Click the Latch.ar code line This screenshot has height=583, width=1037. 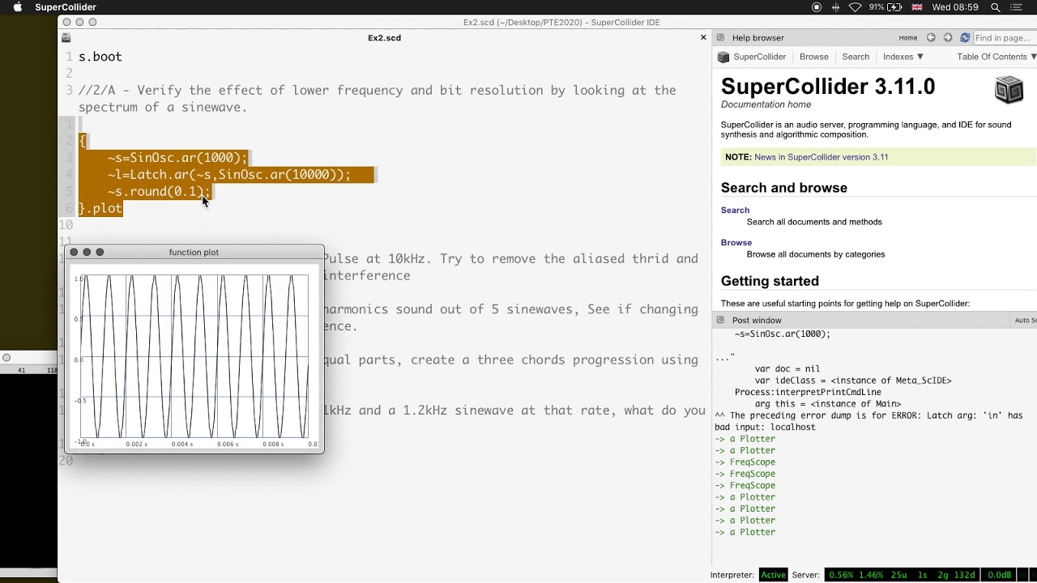pos(229,175)
